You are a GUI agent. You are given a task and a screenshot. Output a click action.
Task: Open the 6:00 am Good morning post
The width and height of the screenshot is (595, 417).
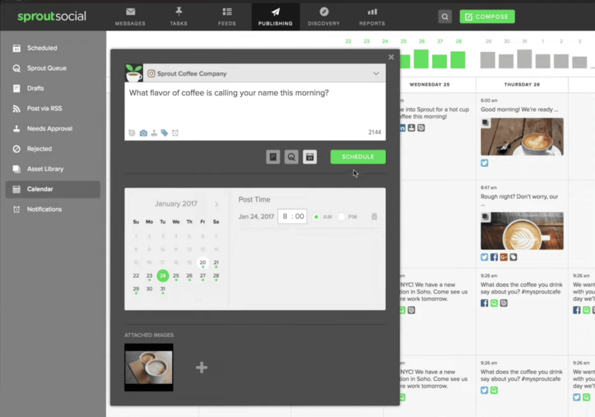pos(519,109)
